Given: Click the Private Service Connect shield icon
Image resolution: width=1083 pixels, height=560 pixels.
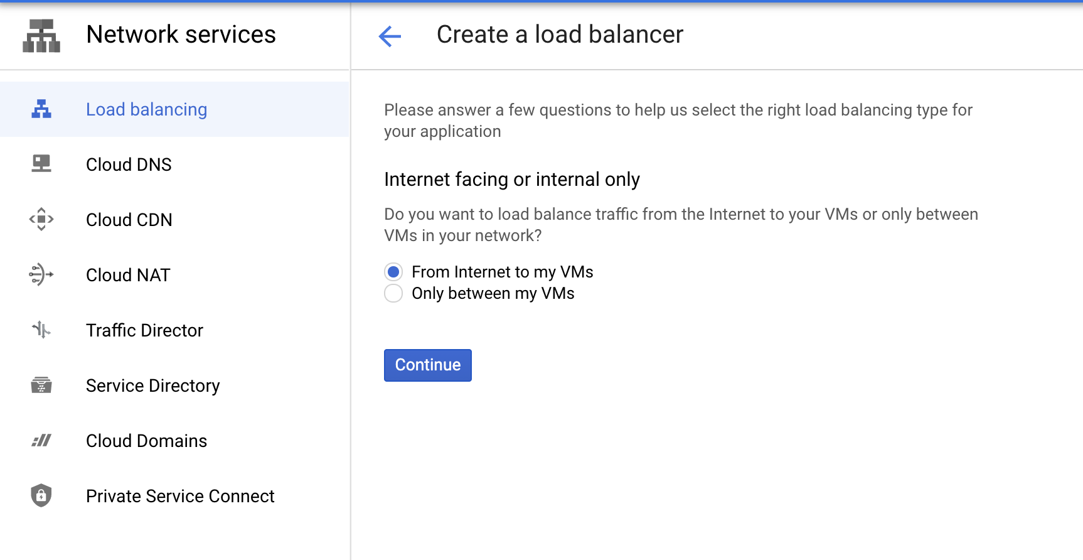Looking at the screenshot, I should (x=41, y=495).
